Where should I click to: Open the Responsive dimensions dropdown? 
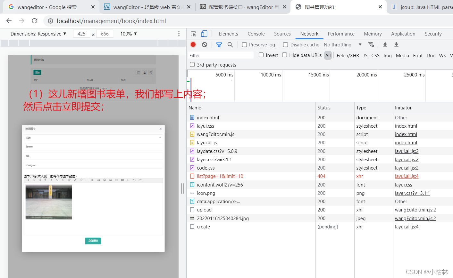tap(38, 34)
